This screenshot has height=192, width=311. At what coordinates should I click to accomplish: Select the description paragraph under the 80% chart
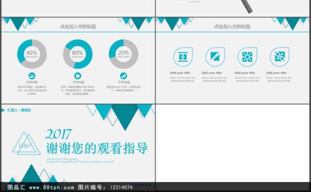coord(78,90)
